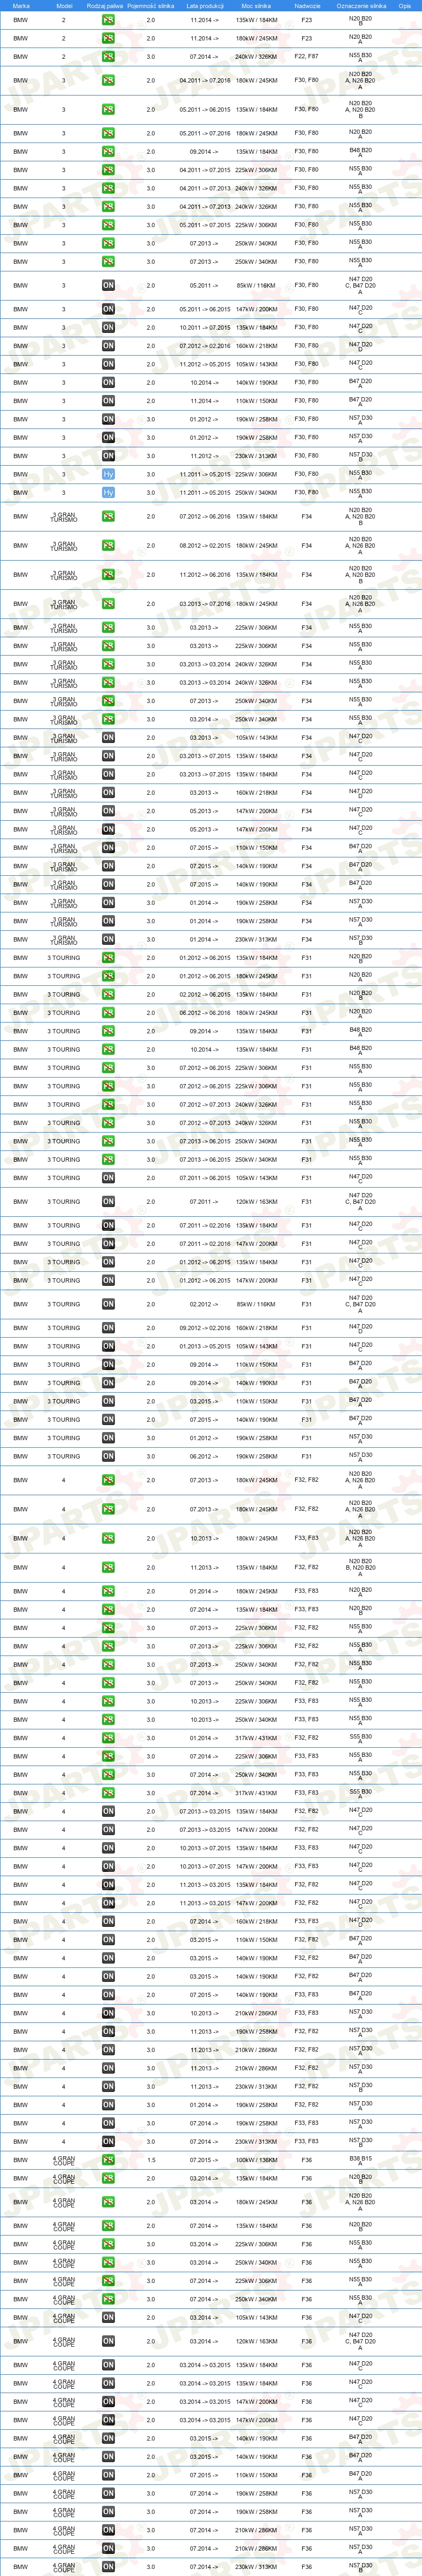Click diesel ON icon in model 3 230kW / 313KM row

(x=108, y=456)
